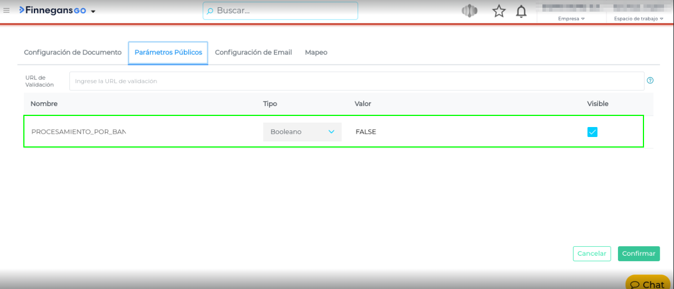Open the hamburger navigation menu

pyautogui.click(x=7, y=11)
